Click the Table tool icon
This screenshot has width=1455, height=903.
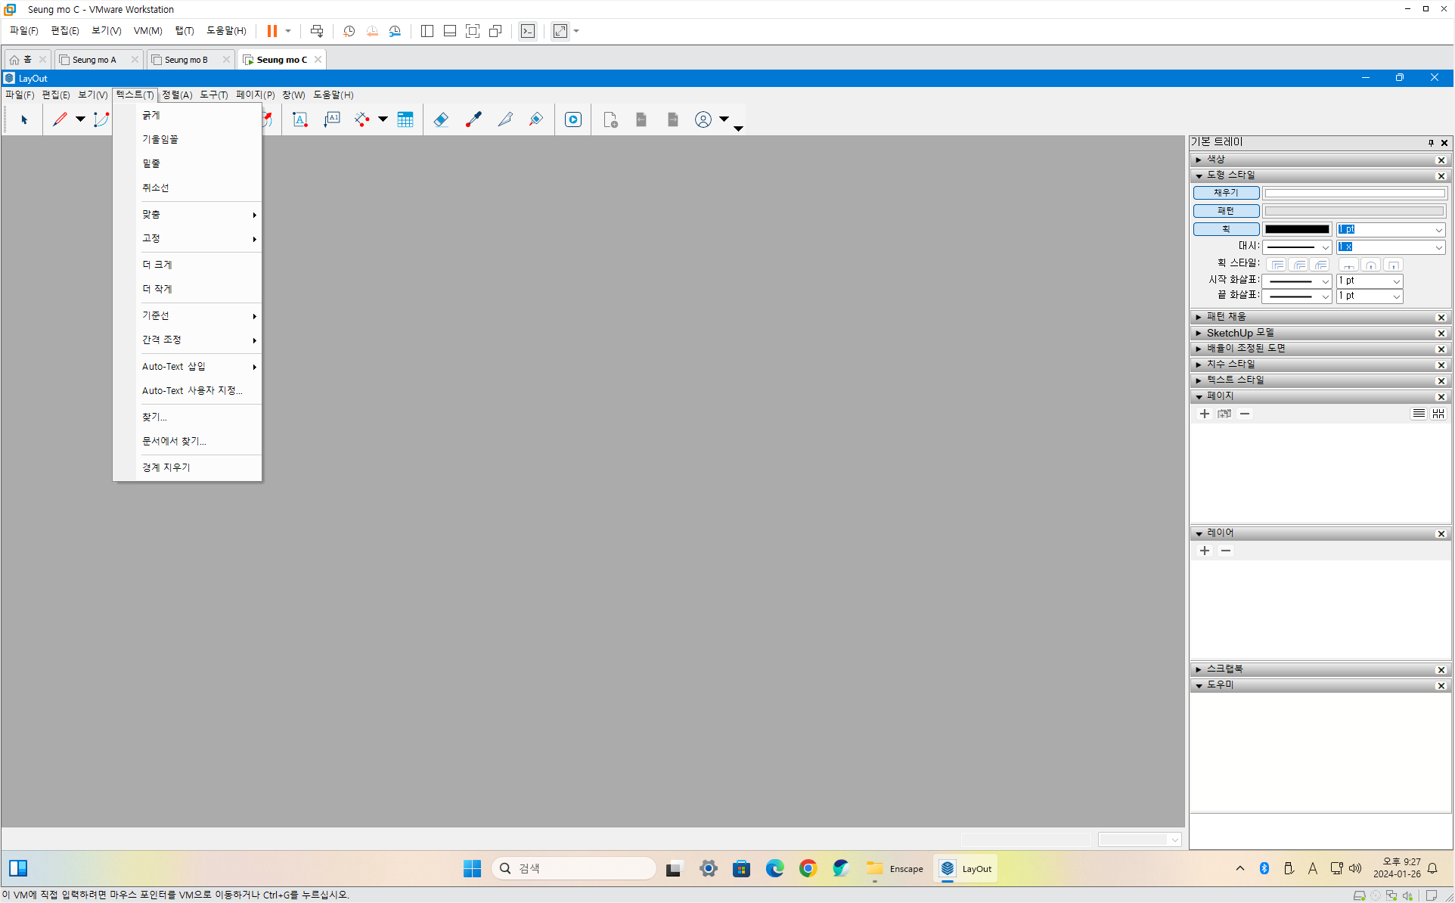(x=405, y=119)
